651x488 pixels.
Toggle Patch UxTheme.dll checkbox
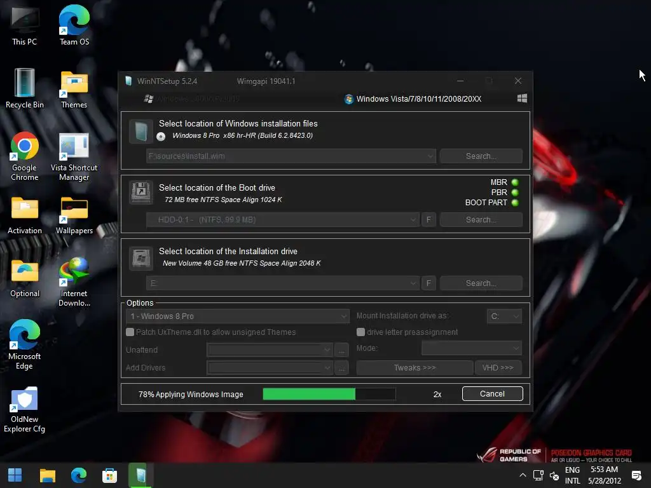coord(130,332)
